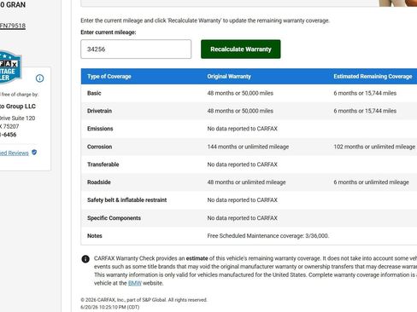
Task: Click the Original Warranty column header
Action: coord(229,77)
